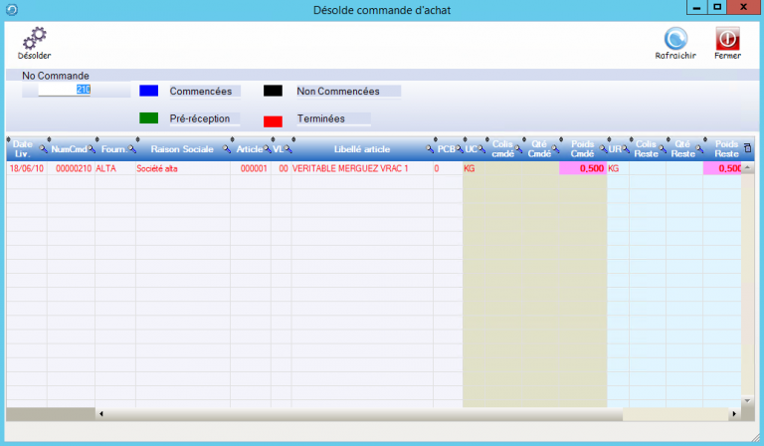The image size is (764, 446).
Task: Select the VERITABLE MERGUEZ VRAC 1 row
Action: click(350, 169)
